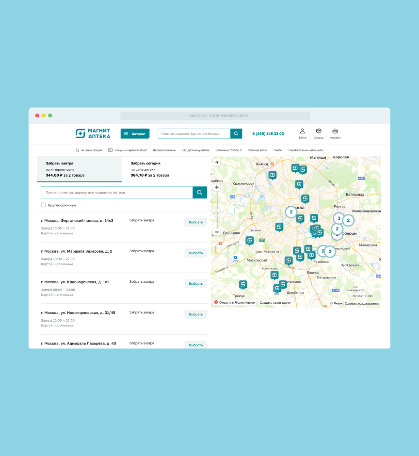Open the Корзина cart icon
This screenshot has height=456, width=419.
[335, 133]
